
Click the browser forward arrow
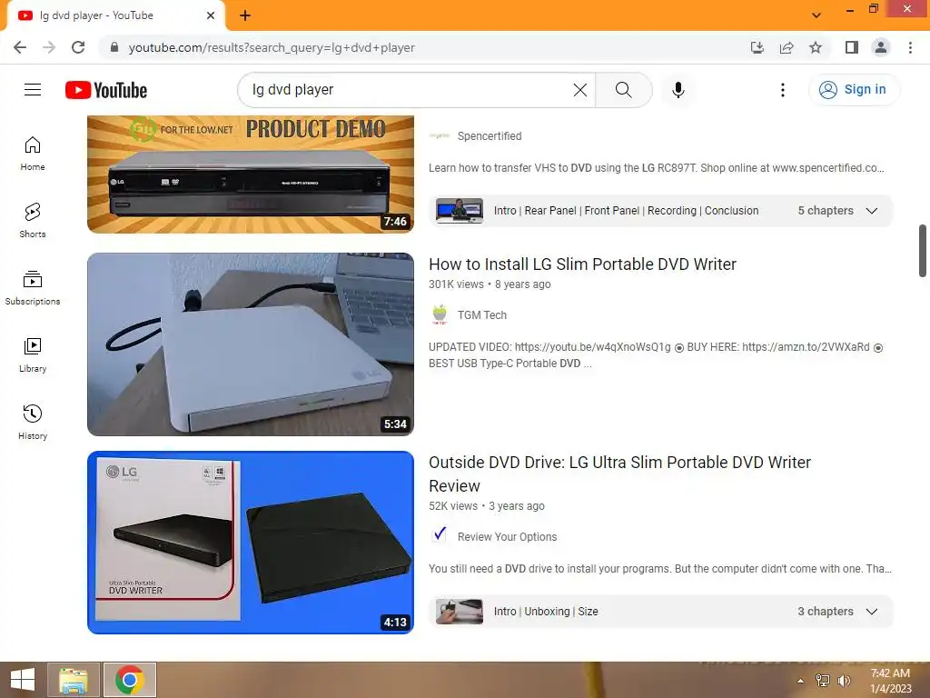pos(49,47)
